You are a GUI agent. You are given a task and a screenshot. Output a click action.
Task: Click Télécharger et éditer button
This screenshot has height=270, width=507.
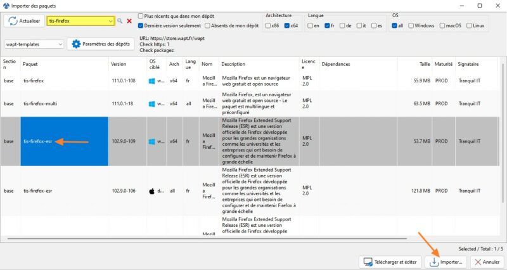390,262
